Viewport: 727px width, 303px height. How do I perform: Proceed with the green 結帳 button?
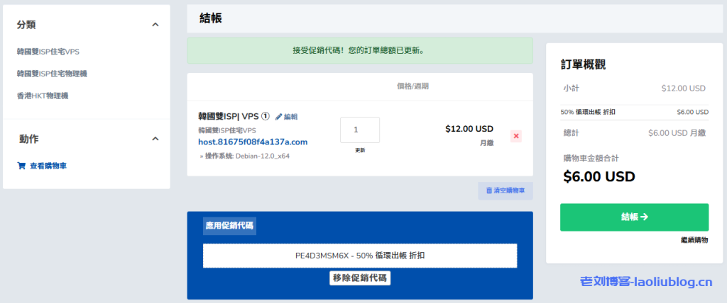634,217
